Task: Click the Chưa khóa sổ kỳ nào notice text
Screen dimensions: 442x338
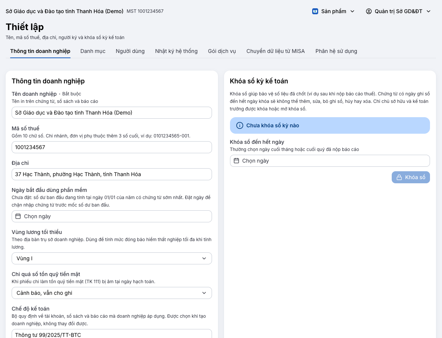Action: pyautogui.click(x=272, y=125)
